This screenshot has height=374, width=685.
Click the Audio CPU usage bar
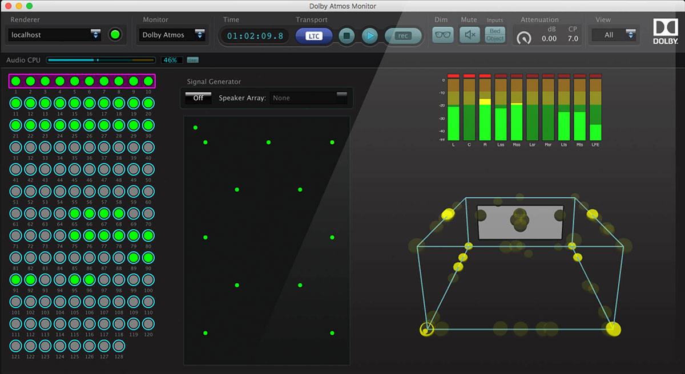point(100,60)
